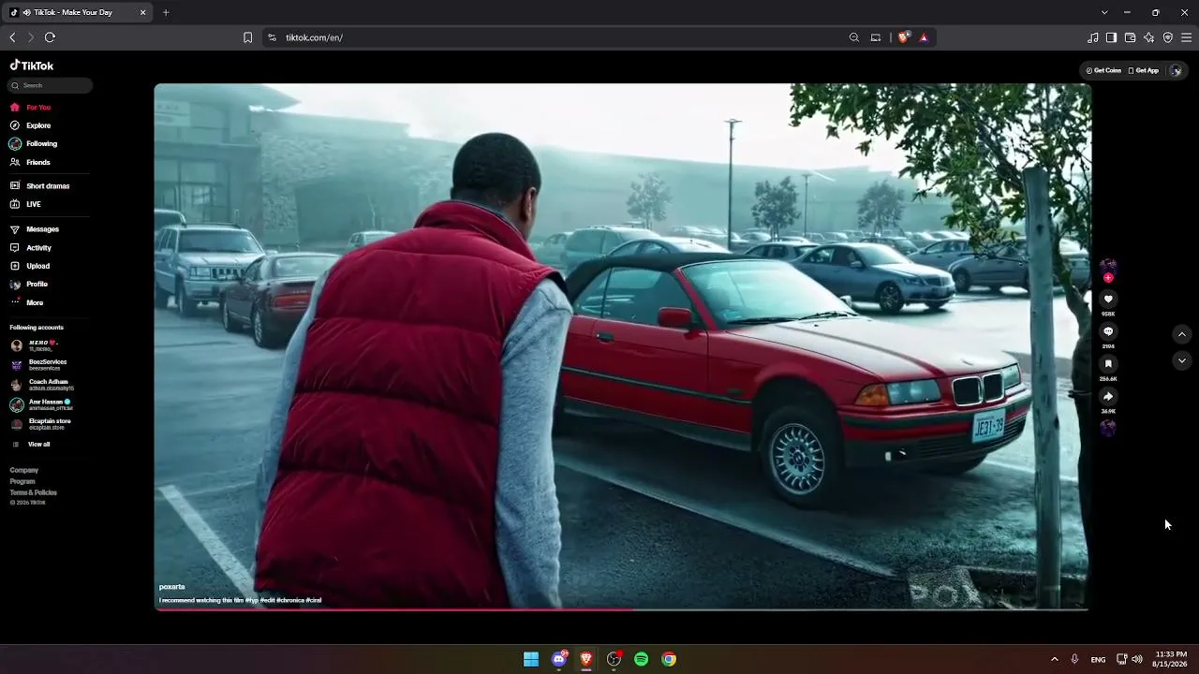This screenshot has height=674, width=1199.
Task: Share the video with the arrow icon
Action: coord(1108,396)
